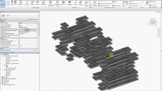Toggle the Траектория солнца checkbox
The width and height of the screenshot is (162, 91).
tap(19, 36)
